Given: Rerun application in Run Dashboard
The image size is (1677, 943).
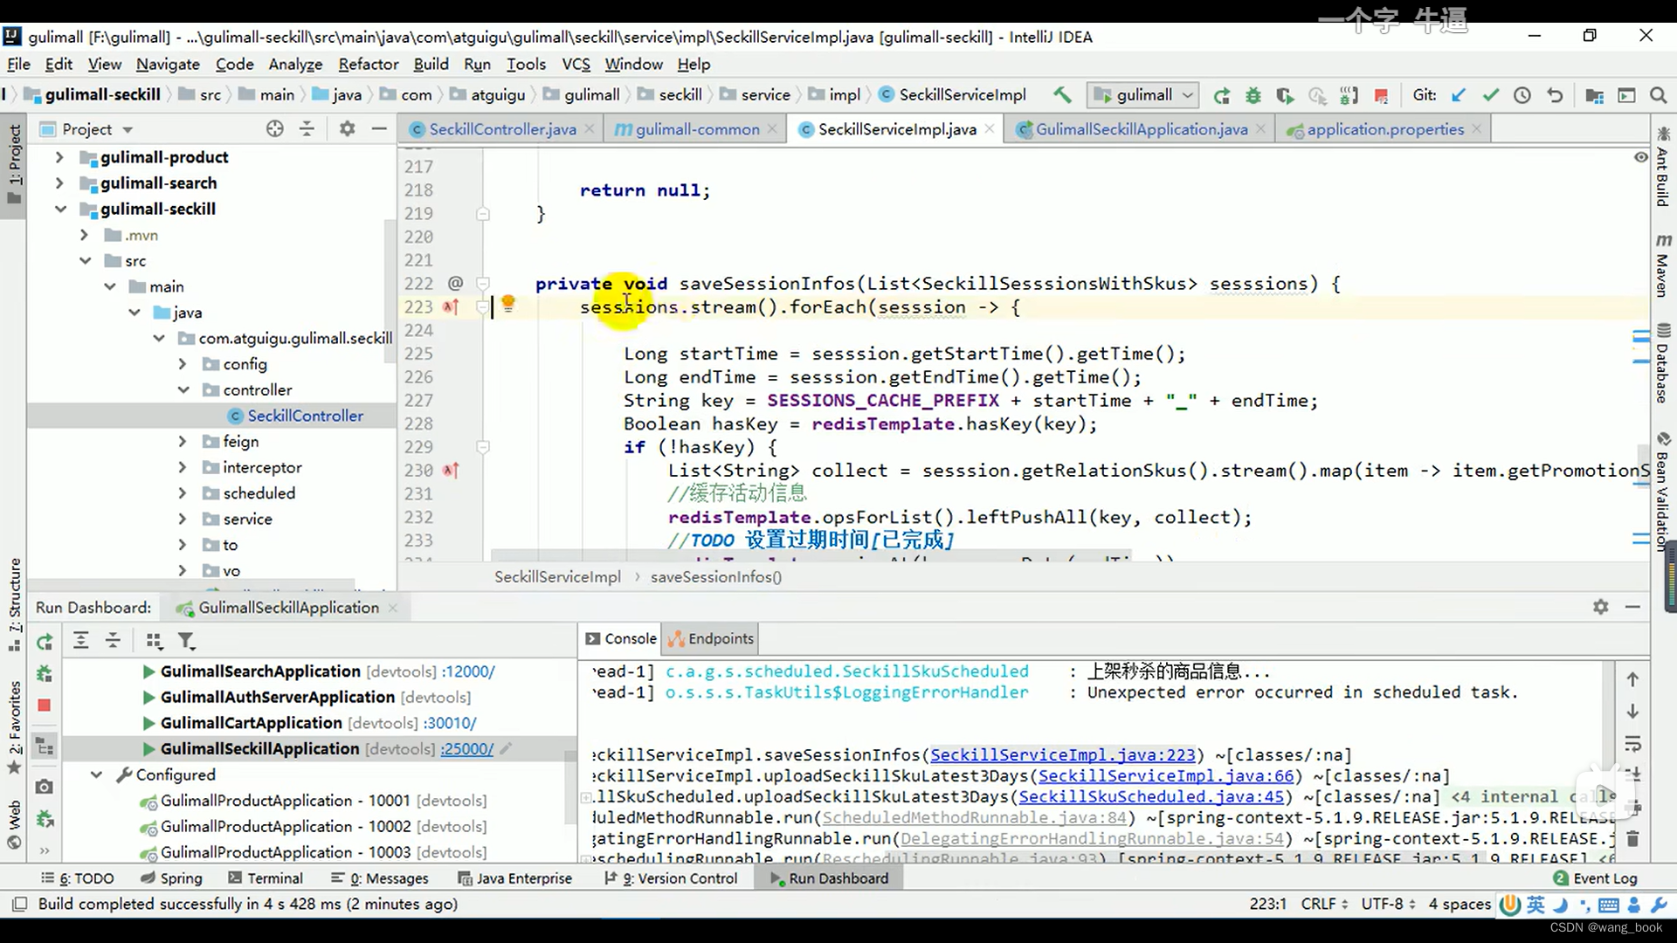Looking at the screenshot, I should pyautogui.click(x=45, y=643).
